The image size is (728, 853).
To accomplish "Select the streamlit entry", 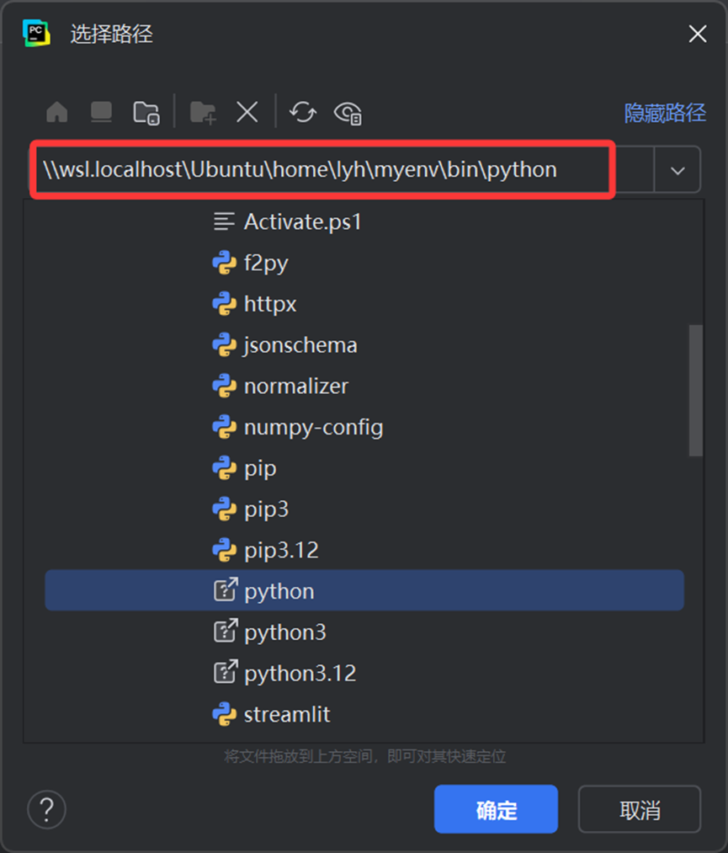I will (x=286, y=714).
